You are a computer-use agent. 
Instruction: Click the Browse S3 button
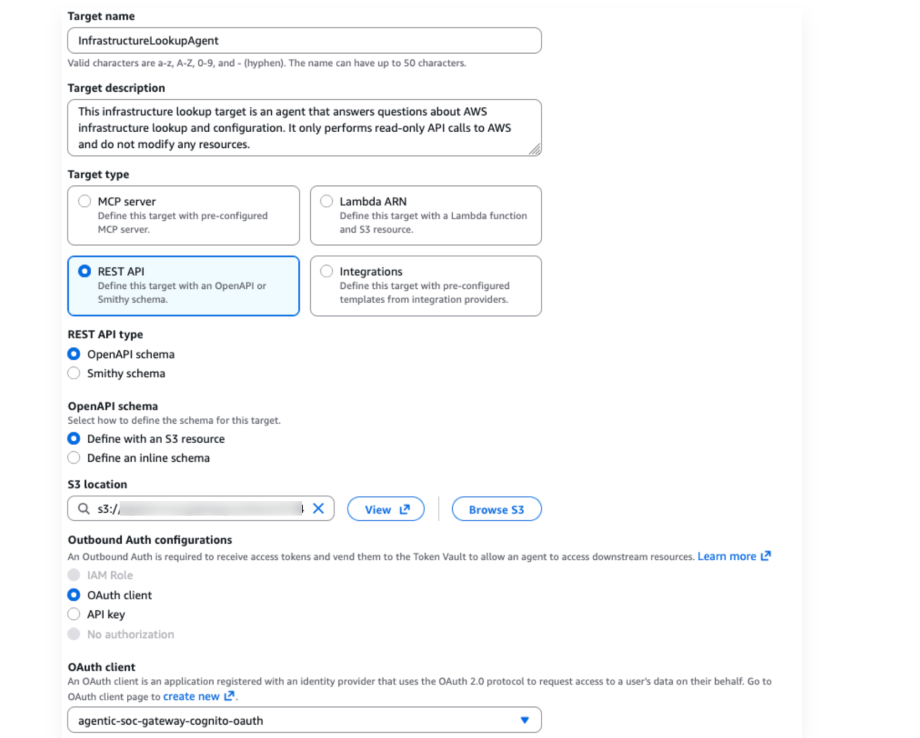point(496,510)
